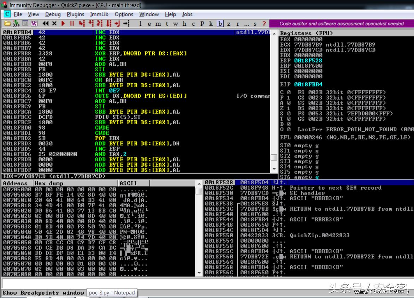Open the Plugins menu
Screen dimensions: 414x298
tap(75, 14)
